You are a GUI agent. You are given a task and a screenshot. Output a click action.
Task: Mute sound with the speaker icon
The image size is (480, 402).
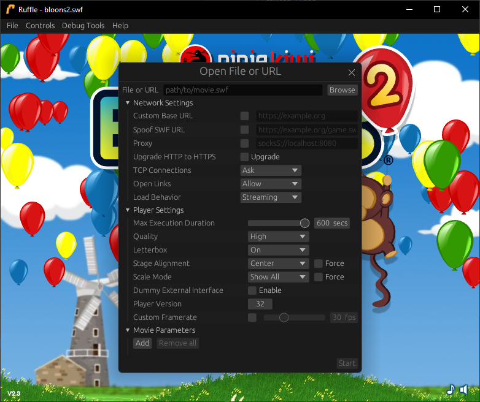(x=464, y=389)
